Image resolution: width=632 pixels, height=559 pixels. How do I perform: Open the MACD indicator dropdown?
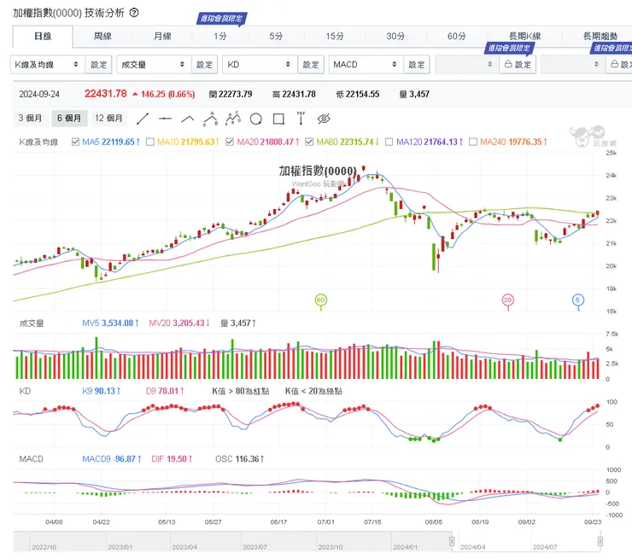tap(365, 65)
